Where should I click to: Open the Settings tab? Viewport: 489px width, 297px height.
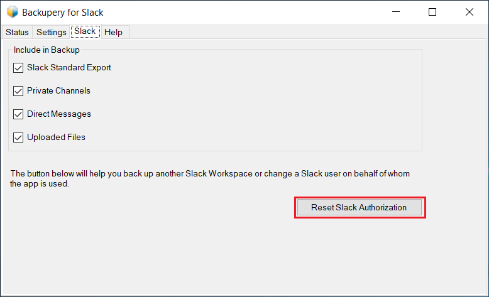(x=51, y=32)
